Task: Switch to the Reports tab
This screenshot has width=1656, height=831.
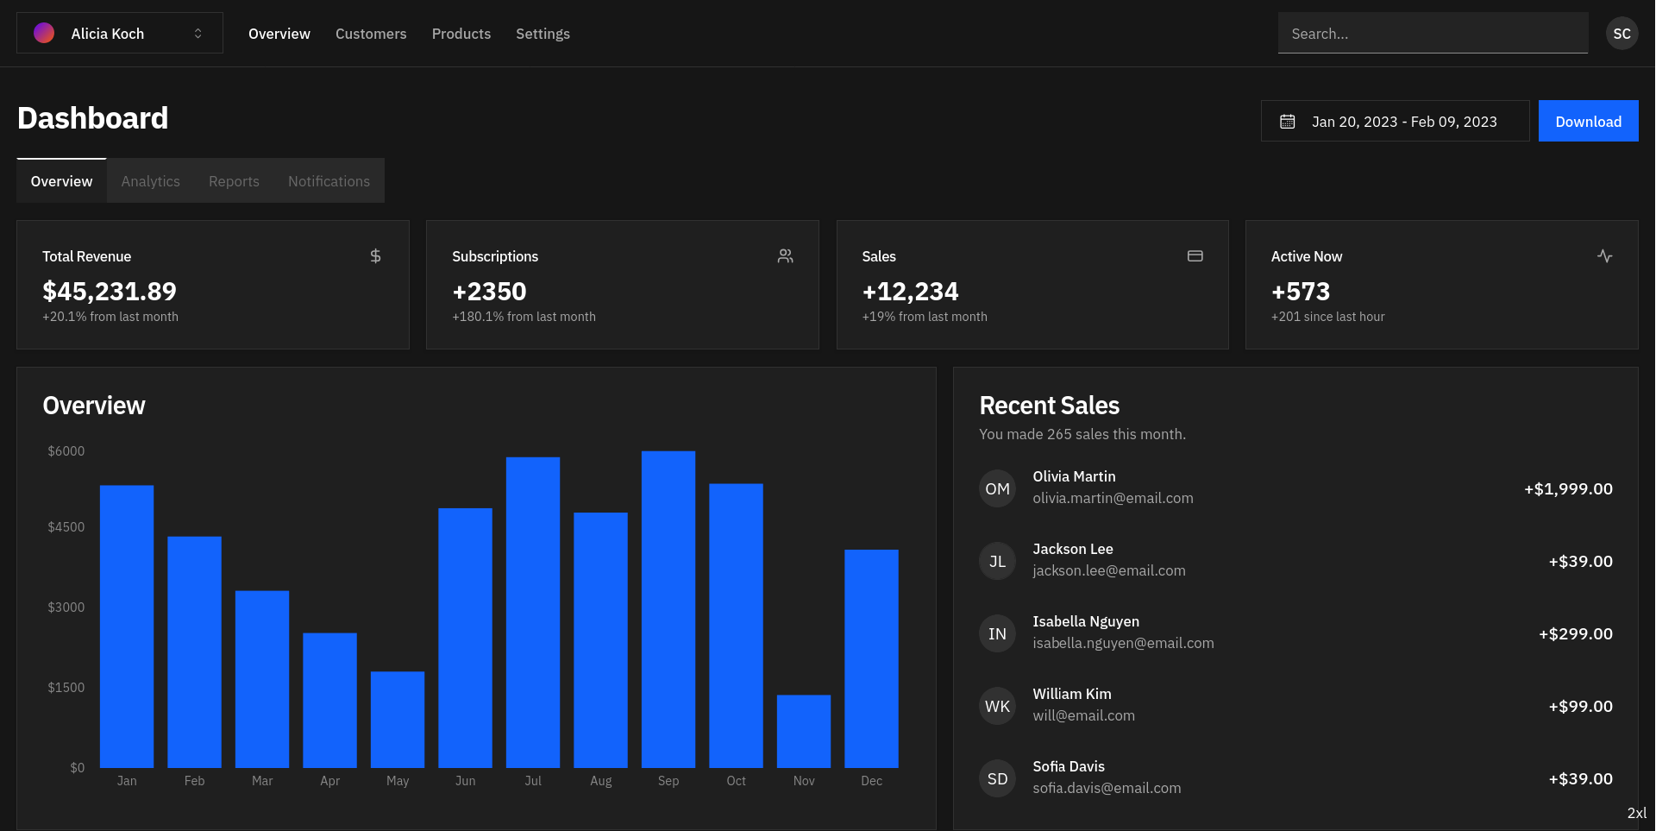Action: [234, 181]
